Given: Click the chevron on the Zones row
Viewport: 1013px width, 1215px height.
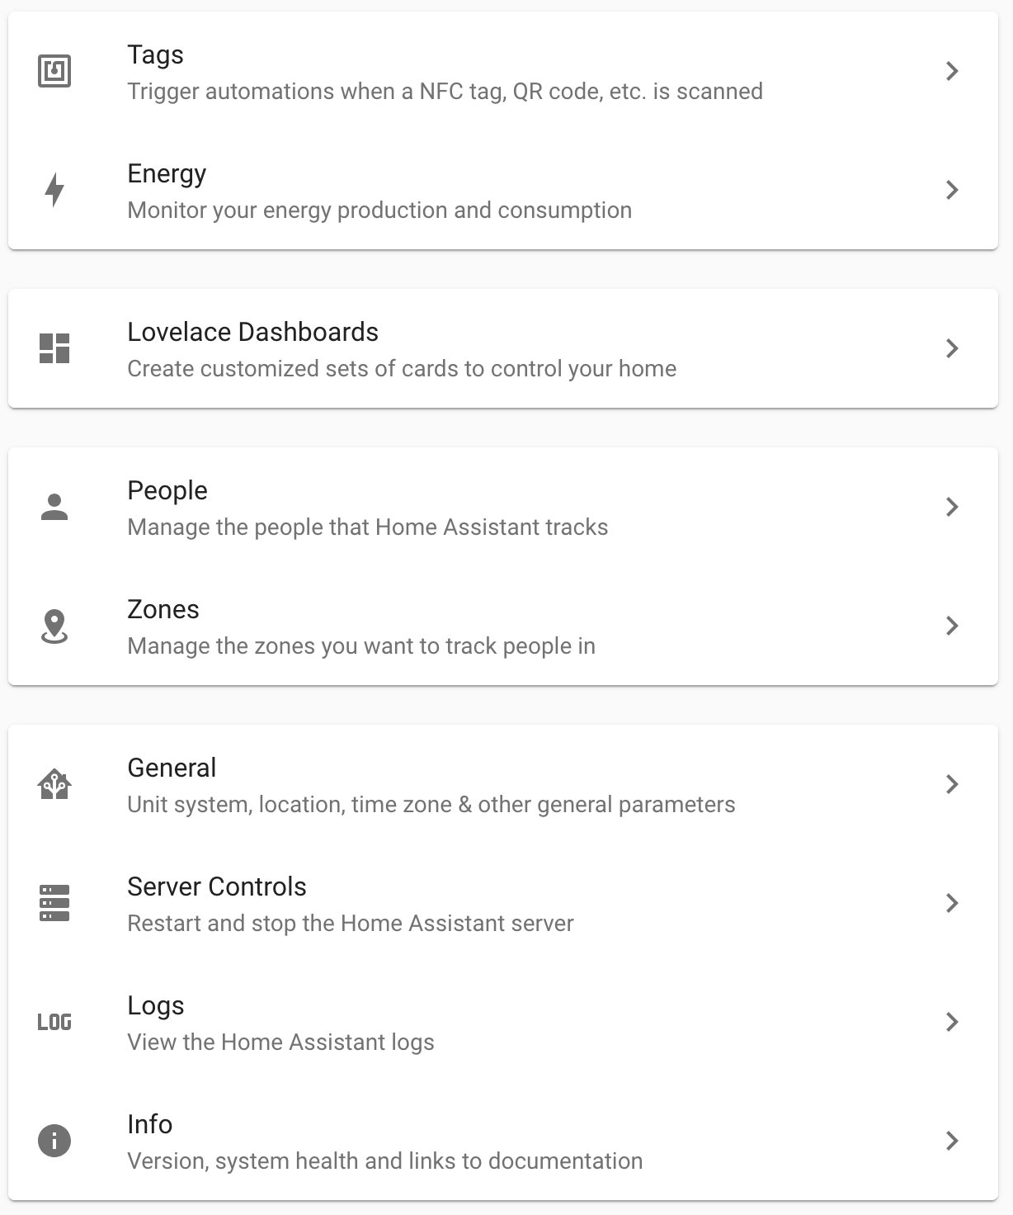Looking at the screenshot, I should (x=952, y=626).
